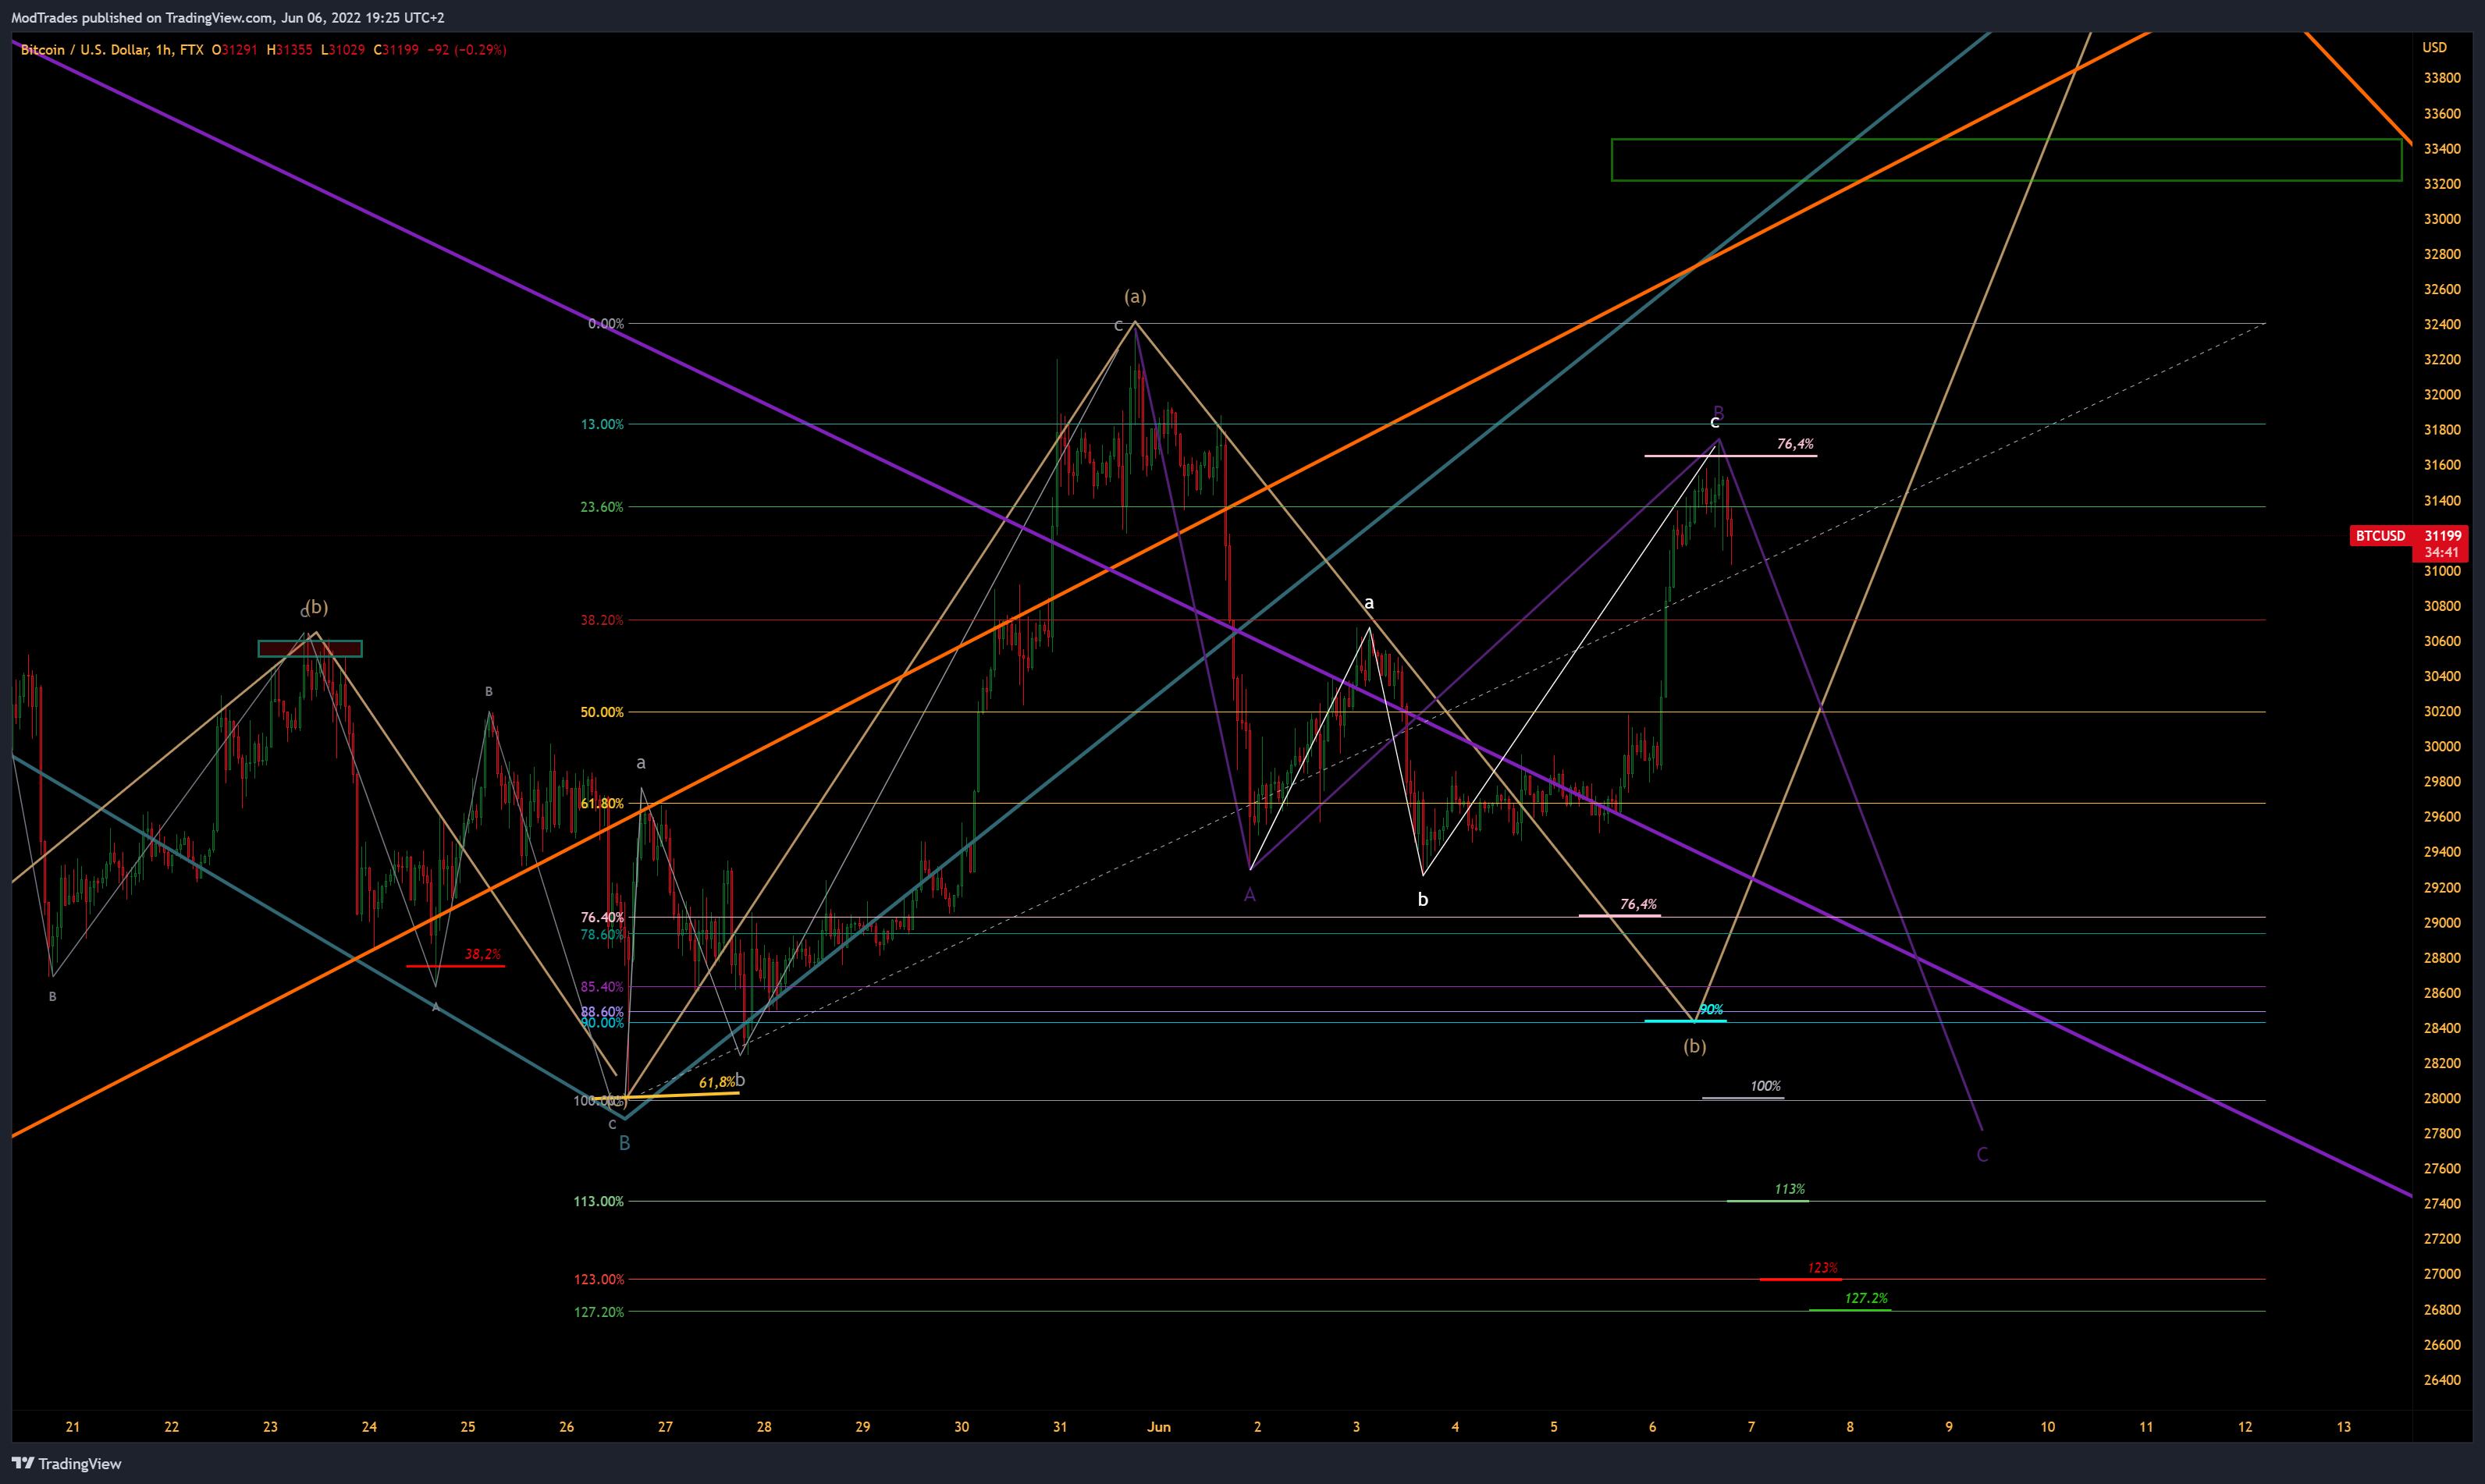Select the USD currency label on the price axis
The image size is (2485, 1484).
coord(2434,47)
